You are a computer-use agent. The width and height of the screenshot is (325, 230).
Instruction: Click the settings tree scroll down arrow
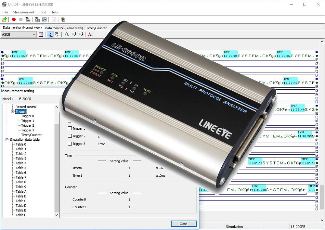[x=57, y=215]
